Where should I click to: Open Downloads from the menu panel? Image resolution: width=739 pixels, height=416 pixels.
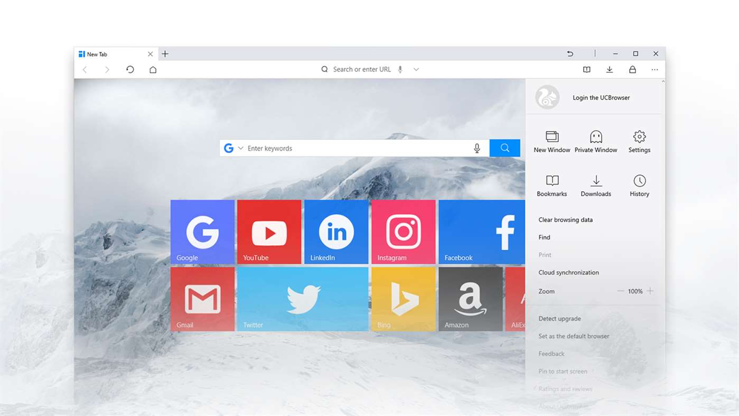coord(596,186)
